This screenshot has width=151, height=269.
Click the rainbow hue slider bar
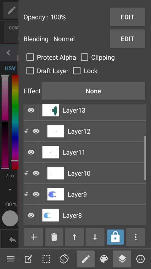coord(15,122)
